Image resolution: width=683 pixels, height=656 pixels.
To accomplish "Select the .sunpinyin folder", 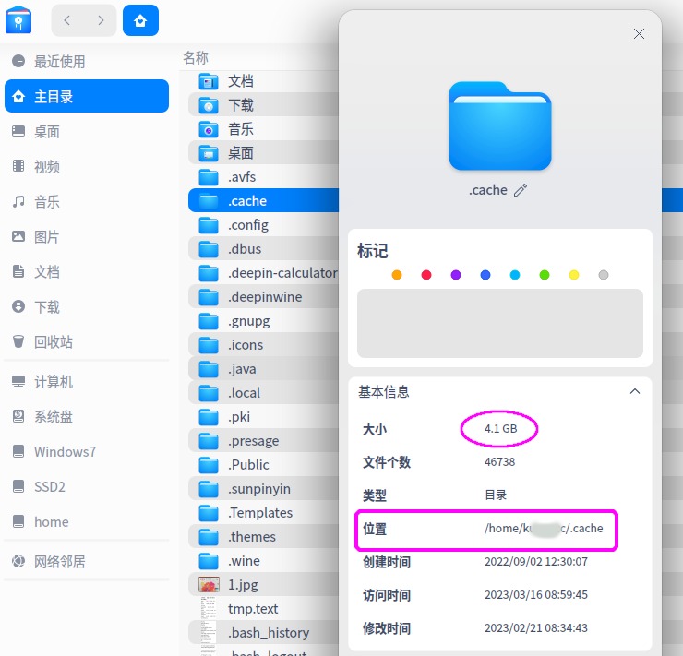I will (264, 489).
